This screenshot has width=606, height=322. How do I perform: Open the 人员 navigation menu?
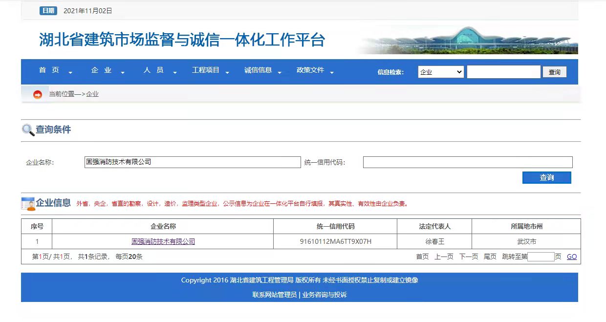[x=153, y=70]
